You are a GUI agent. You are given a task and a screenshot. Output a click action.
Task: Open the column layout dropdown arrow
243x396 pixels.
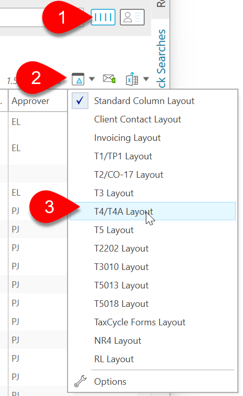click(x=92, y=79)
